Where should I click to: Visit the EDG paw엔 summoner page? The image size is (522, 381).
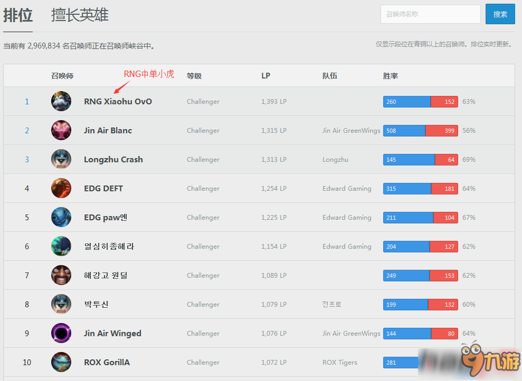tap(106, 218)
